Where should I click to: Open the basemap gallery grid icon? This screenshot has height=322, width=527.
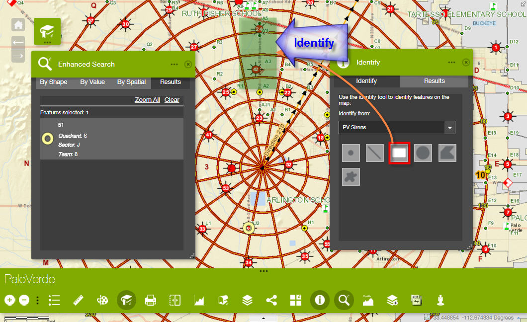click(296, 300)
